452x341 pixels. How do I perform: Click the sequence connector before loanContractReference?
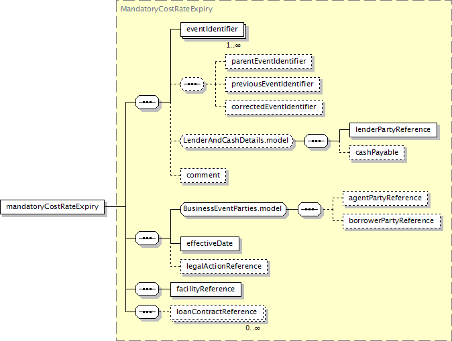click(147, 312)
